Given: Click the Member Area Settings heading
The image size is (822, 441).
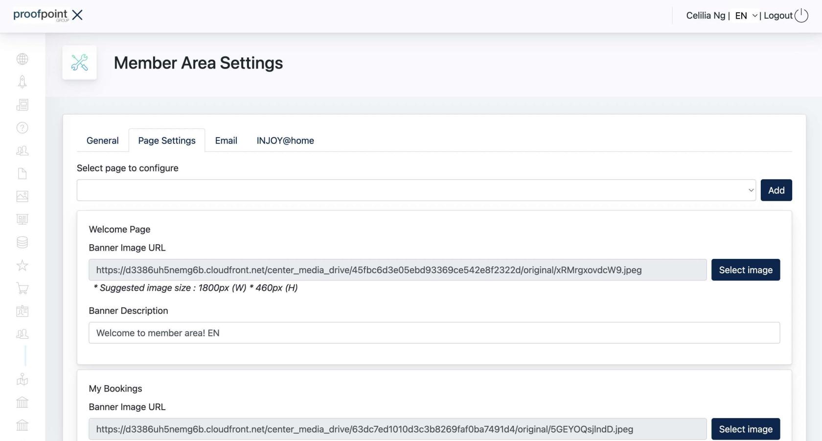Looking at the screenshot, I should pyautogui.click(x=198, y=63).
